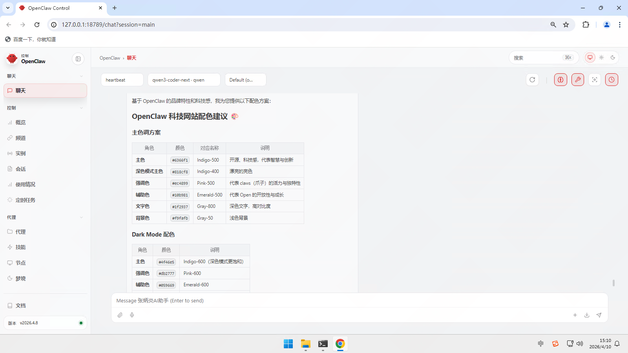The width and height of the screenshot is (628, 353).
Task: Collapse the 控制 sidebar section chevron
Action: pos(81,108)
